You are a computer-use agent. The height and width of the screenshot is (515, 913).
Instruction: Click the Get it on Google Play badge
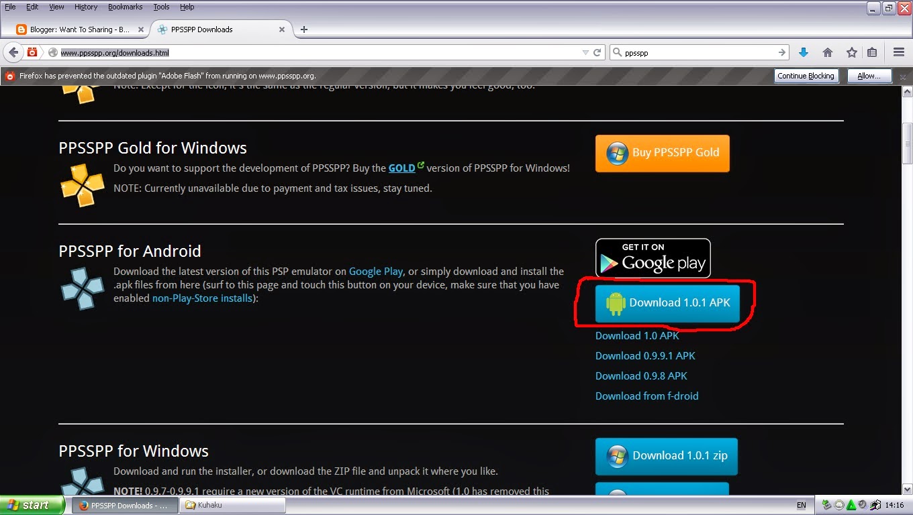[x=653, y=258]
